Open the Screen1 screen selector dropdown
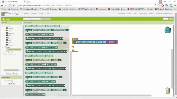Screen dimensions: 177x99 26,19
